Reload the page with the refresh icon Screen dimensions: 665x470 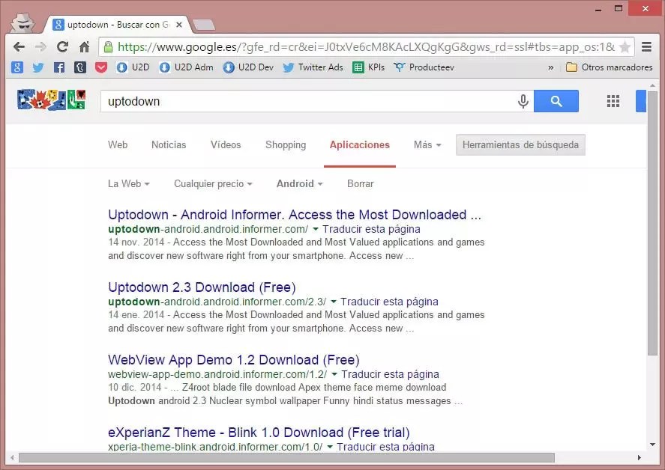tap(62, 46)
